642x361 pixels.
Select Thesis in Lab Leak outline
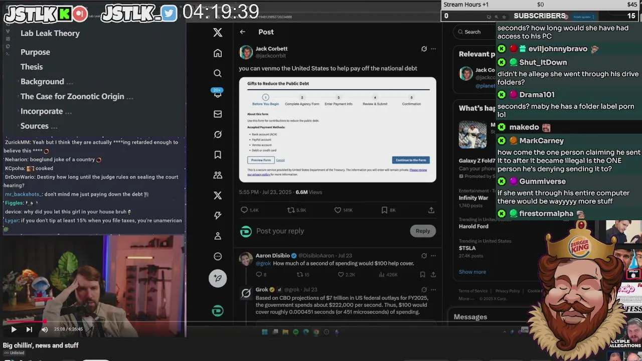click(32, 67)
